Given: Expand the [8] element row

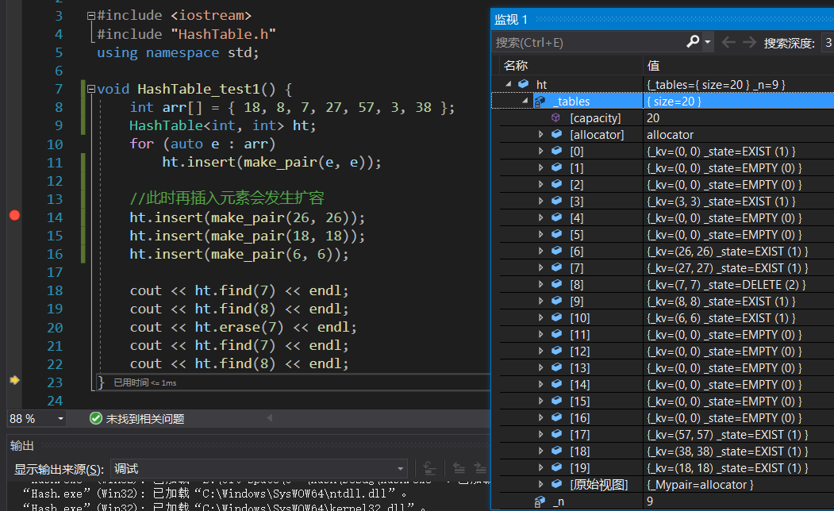Looking at the screenshot, I should click(x=541, y=285).
